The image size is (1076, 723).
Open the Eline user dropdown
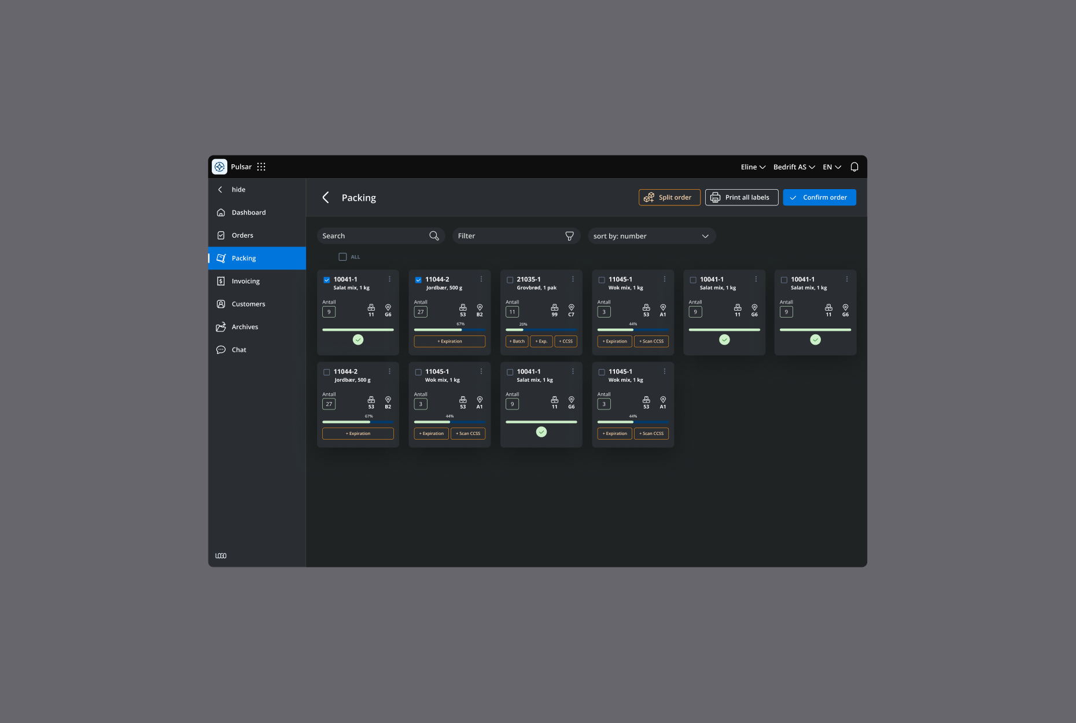(x=753, y=167)
